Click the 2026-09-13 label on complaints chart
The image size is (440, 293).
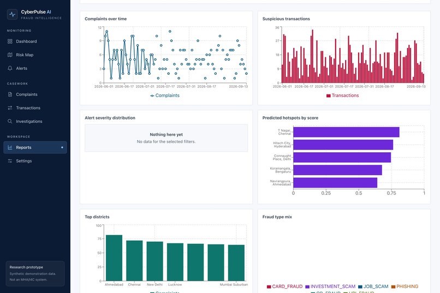[x=238, y=86]
